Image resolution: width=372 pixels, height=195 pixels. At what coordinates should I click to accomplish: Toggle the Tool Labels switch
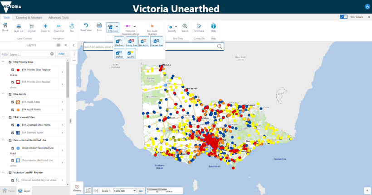tap(343, 17)
